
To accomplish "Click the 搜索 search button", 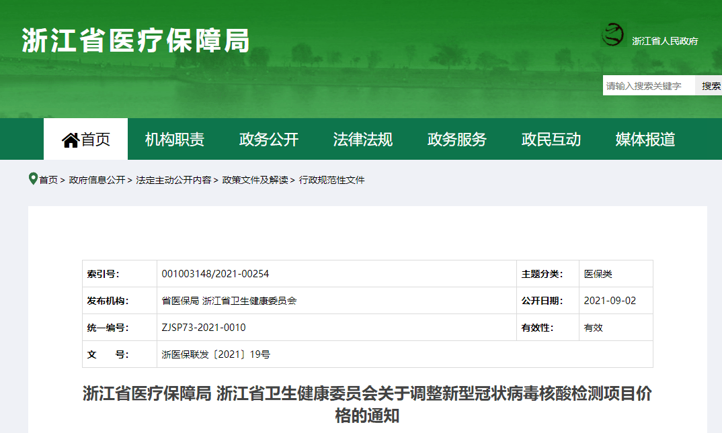I will pos(709,85).
